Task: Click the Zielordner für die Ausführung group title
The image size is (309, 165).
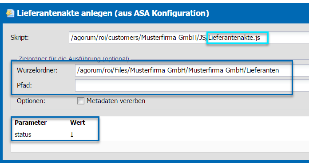Action: click(74, 58)
